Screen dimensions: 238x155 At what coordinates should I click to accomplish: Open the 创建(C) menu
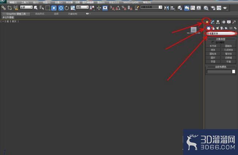(58, 3)
